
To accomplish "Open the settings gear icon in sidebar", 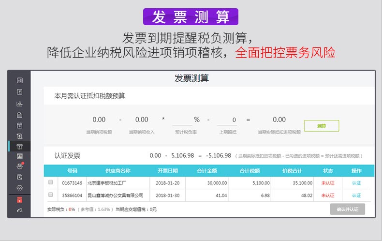I will pos(19,188).
